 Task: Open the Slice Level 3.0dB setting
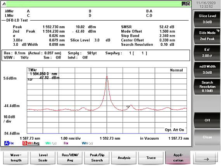(207, 19)
